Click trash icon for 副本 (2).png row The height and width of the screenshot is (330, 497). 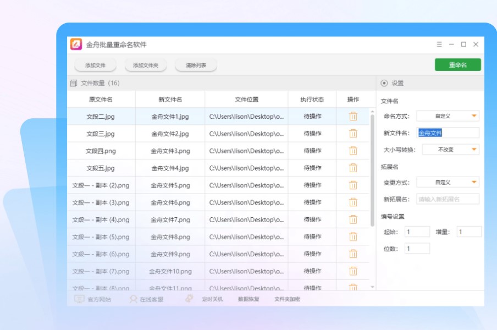[x=353, y=185]
